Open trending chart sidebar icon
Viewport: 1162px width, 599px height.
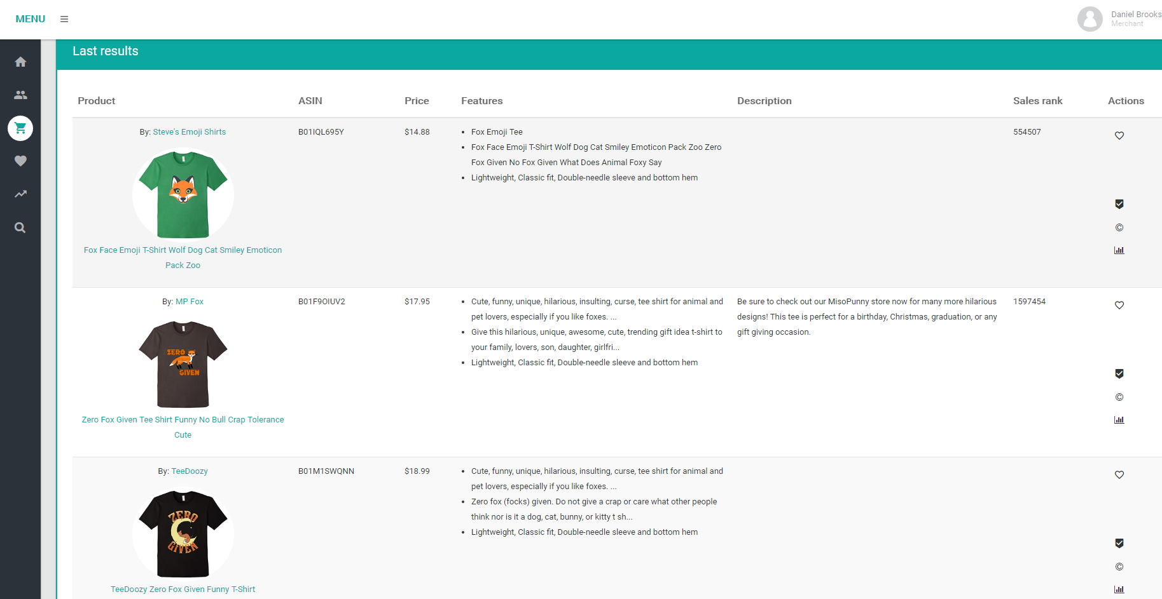[x=20, y=194]
